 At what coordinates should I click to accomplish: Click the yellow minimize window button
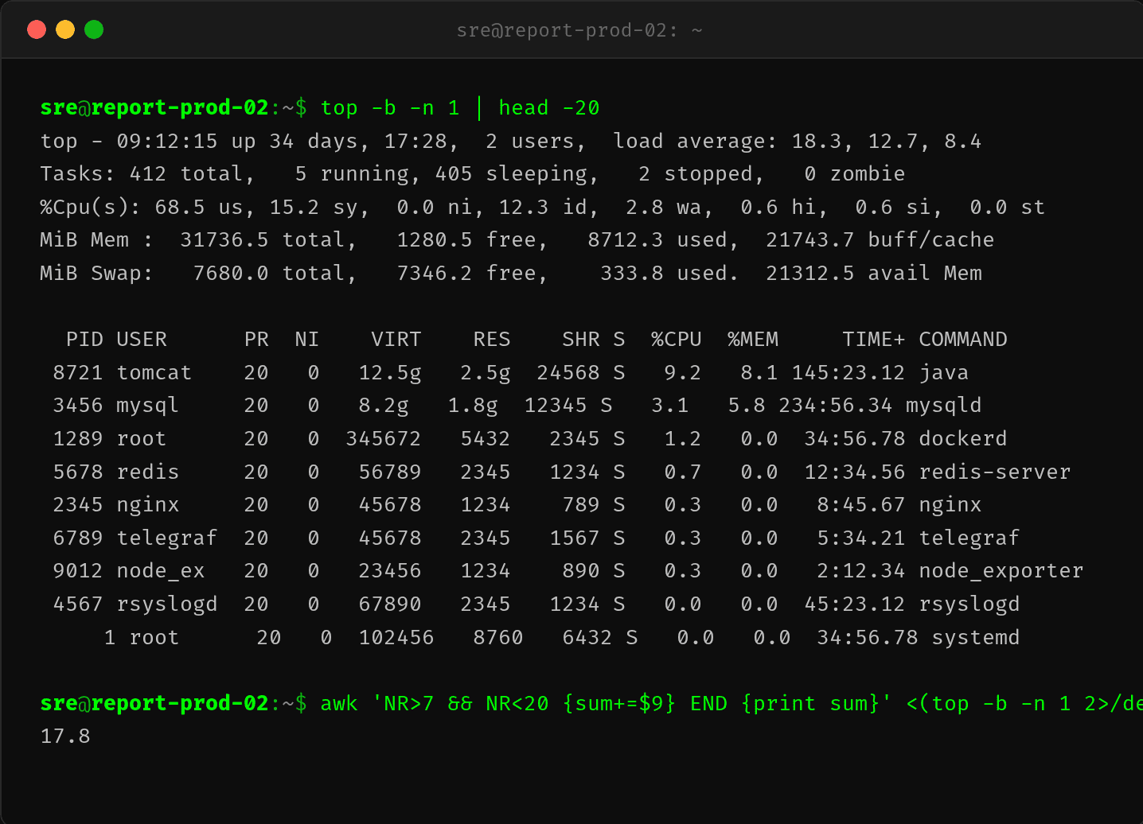click(x=65, y=29)
